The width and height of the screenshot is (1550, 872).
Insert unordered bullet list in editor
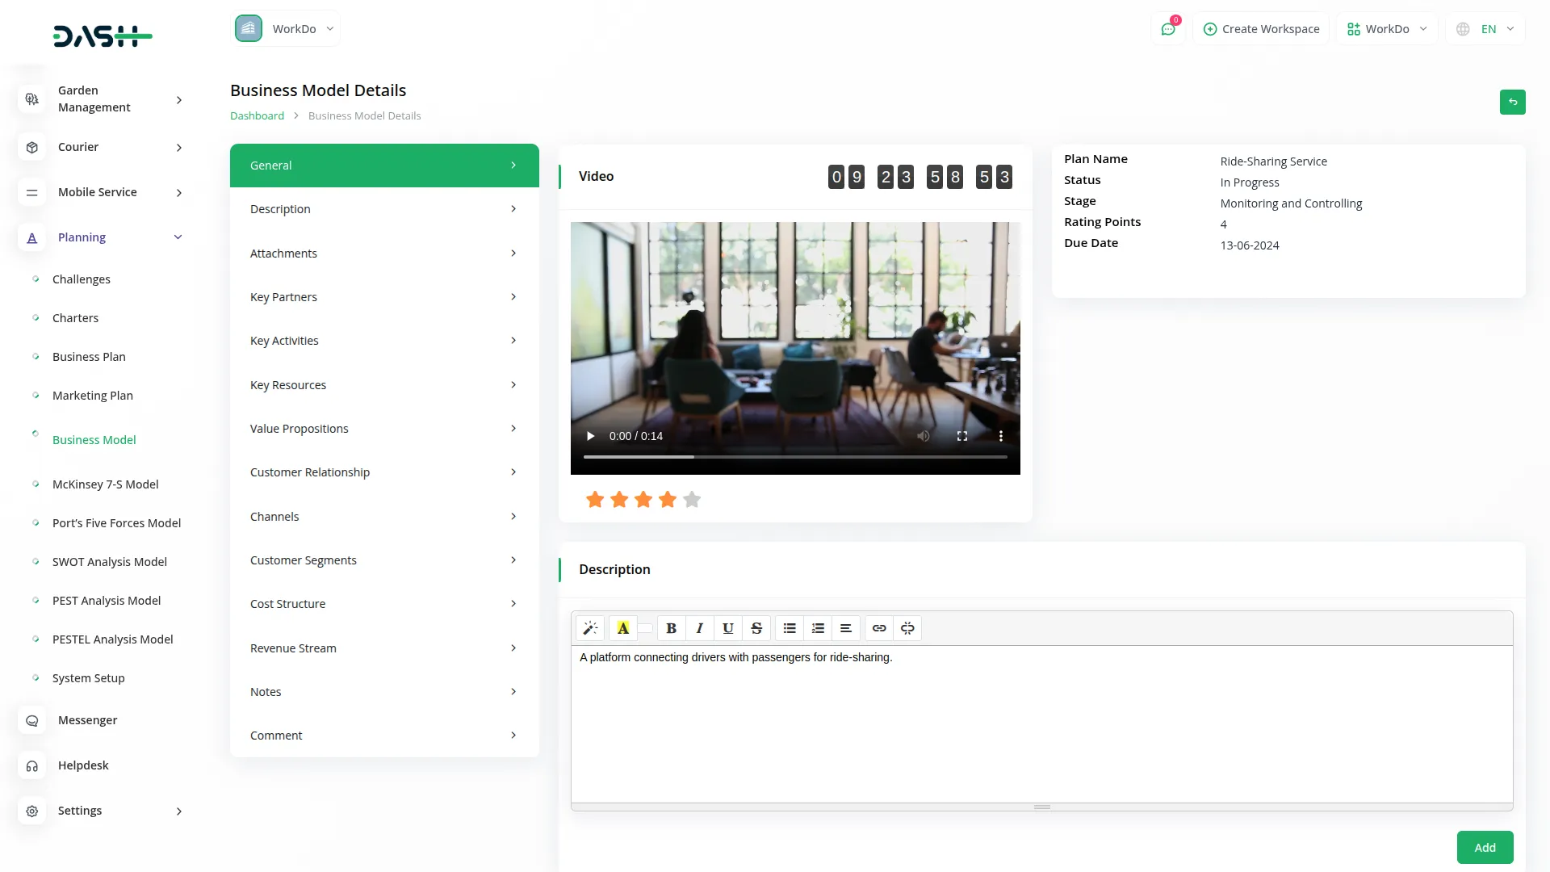(x=790, y=628)
